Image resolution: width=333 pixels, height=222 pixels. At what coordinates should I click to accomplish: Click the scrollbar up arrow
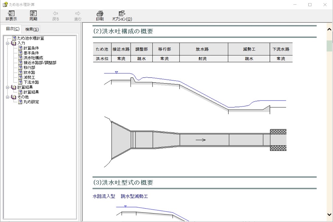[x=329, y=29]
